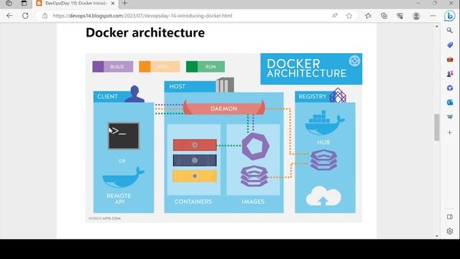Click the HOST label in diagram
Screen dimensions: 460x259
point(178,86)
